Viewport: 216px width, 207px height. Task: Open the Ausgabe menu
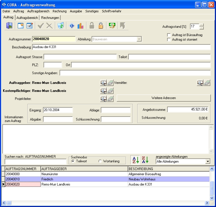pos(76,11)
